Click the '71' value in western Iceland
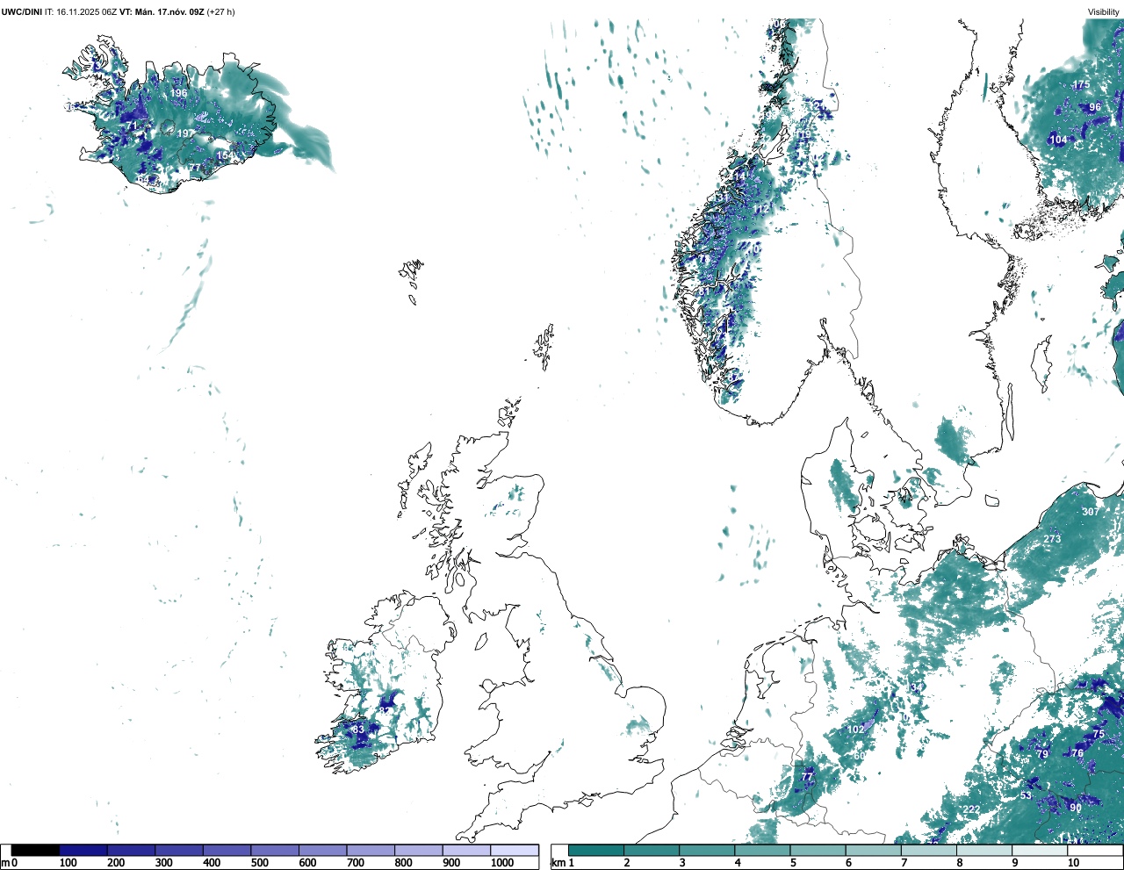The height and width of the screenshot is (870, 1124). point(132,126)
